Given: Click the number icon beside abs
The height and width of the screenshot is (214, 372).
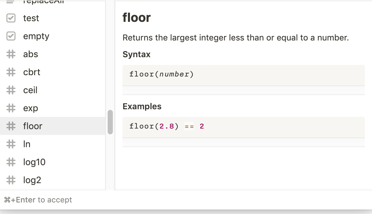Looking at the screenshot, I should click(x=11, y=54).
